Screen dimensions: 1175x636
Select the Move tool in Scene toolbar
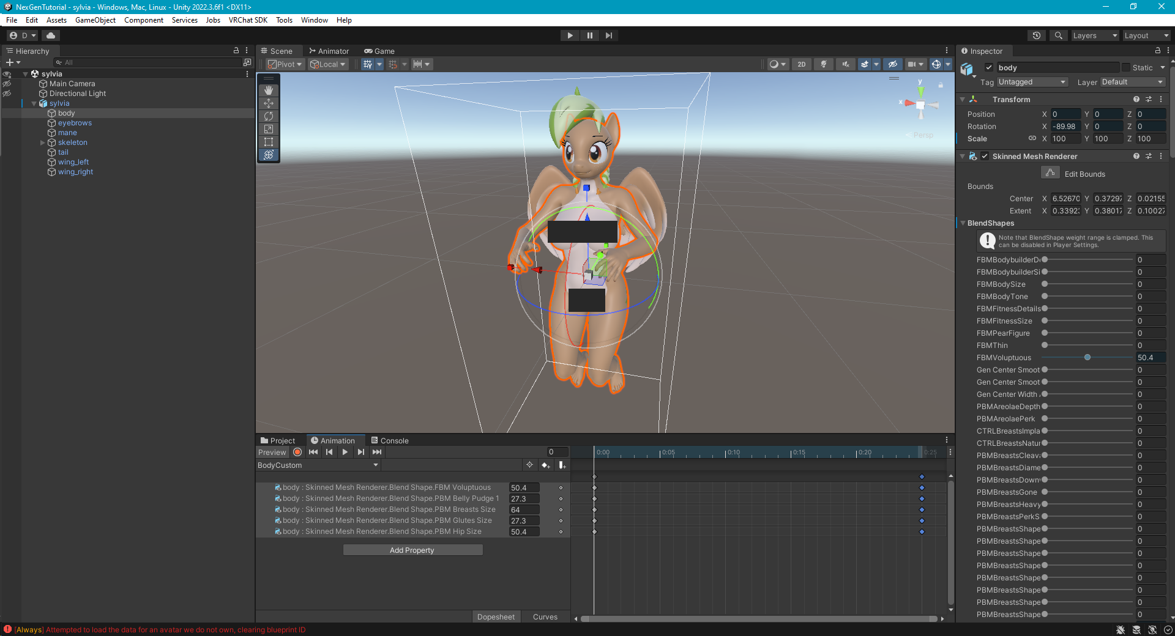pos(269,103)
